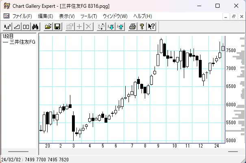
Task: Click the blue up arrow icon
Action: pyautogui.click(x=120, y=27)
